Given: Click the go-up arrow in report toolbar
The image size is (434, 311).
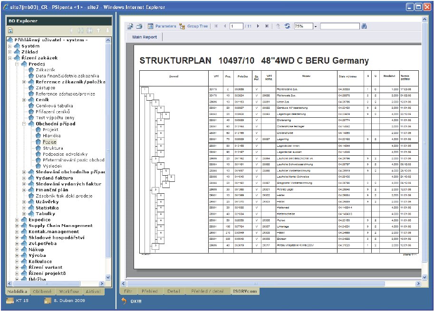Looking at the screenshot, I should click(x=278, y=26).
